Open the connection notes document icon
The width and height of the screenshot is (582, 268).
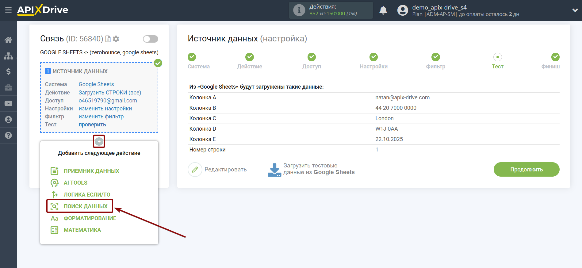[108, 39]
